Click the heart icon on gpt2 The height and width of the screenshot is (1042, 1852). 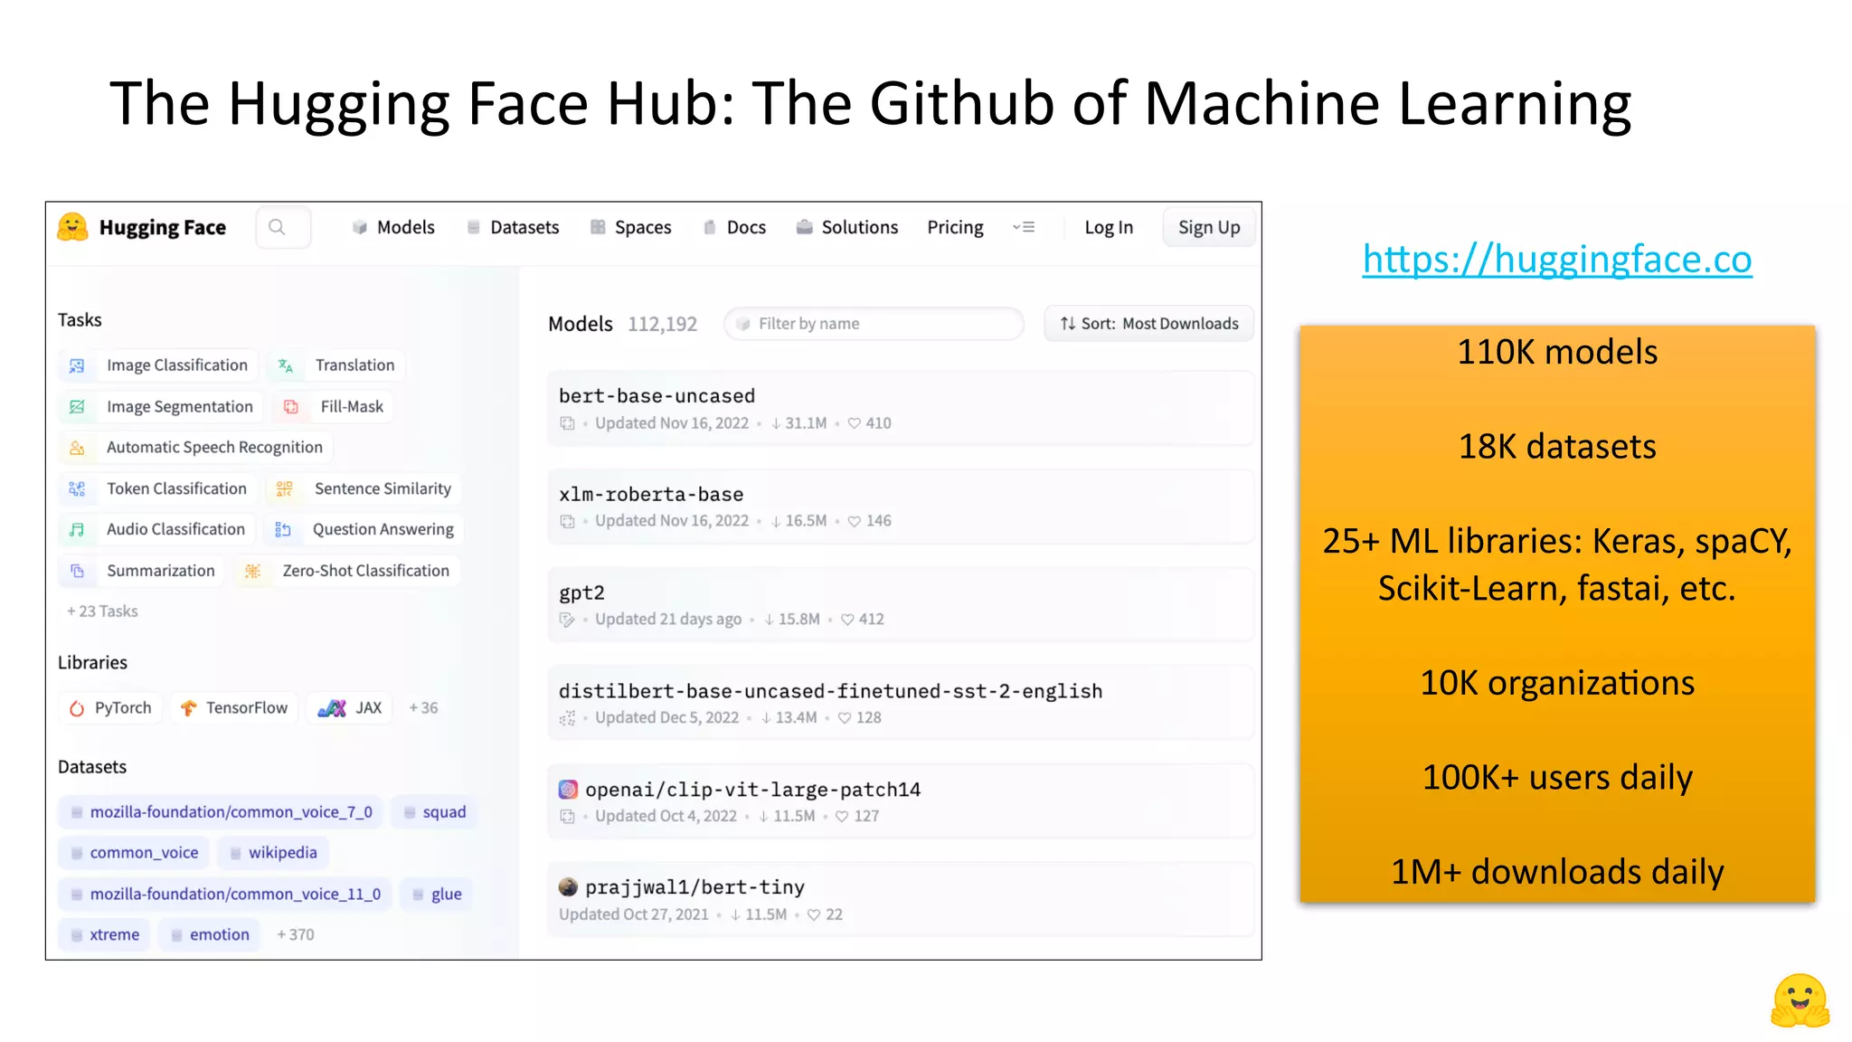coord(847,620)
